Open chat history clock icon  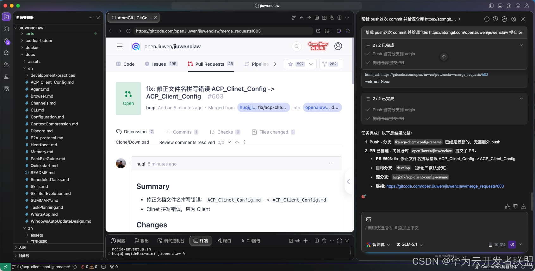(x=495, y=19)
